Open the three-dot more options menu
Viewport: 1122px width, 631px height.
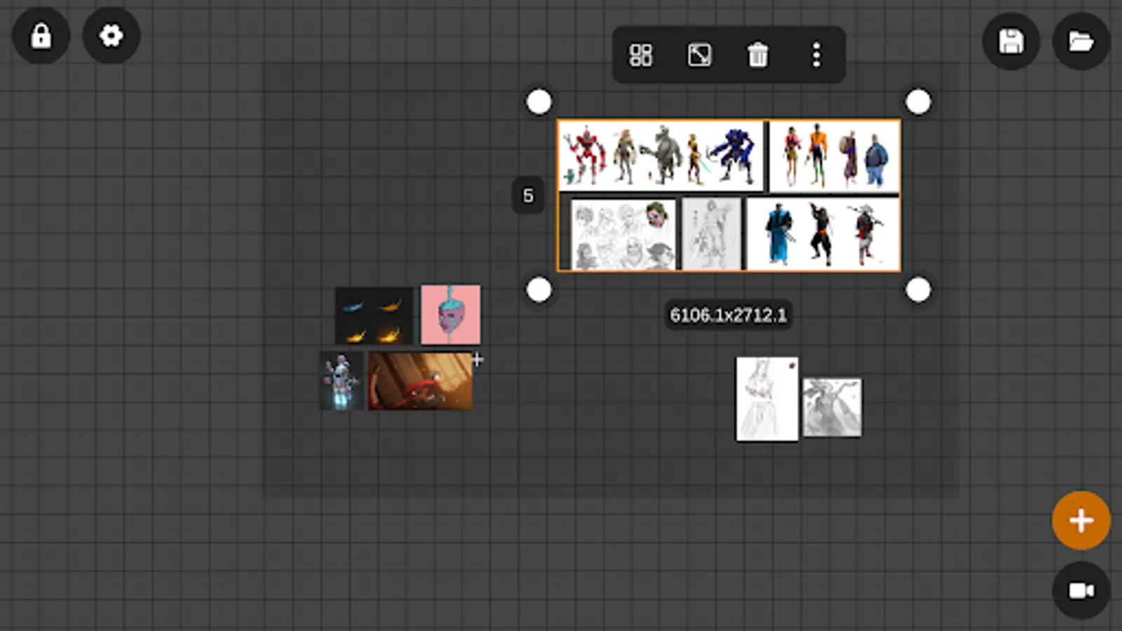tap(816, 55)
